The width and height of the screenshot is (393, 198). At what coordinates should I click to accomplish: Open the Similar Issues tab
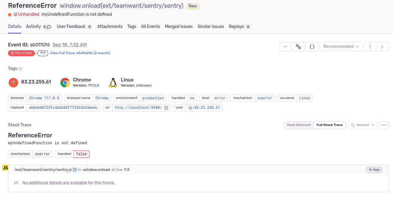pos(211,26)
